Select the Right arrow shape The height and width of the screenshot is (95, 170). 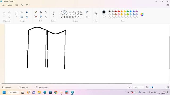(70, 14)
